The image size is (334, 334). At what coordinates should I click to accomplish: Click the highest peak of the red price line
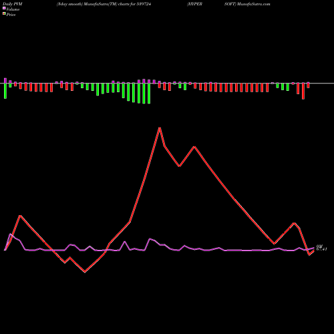click(160, 128)
